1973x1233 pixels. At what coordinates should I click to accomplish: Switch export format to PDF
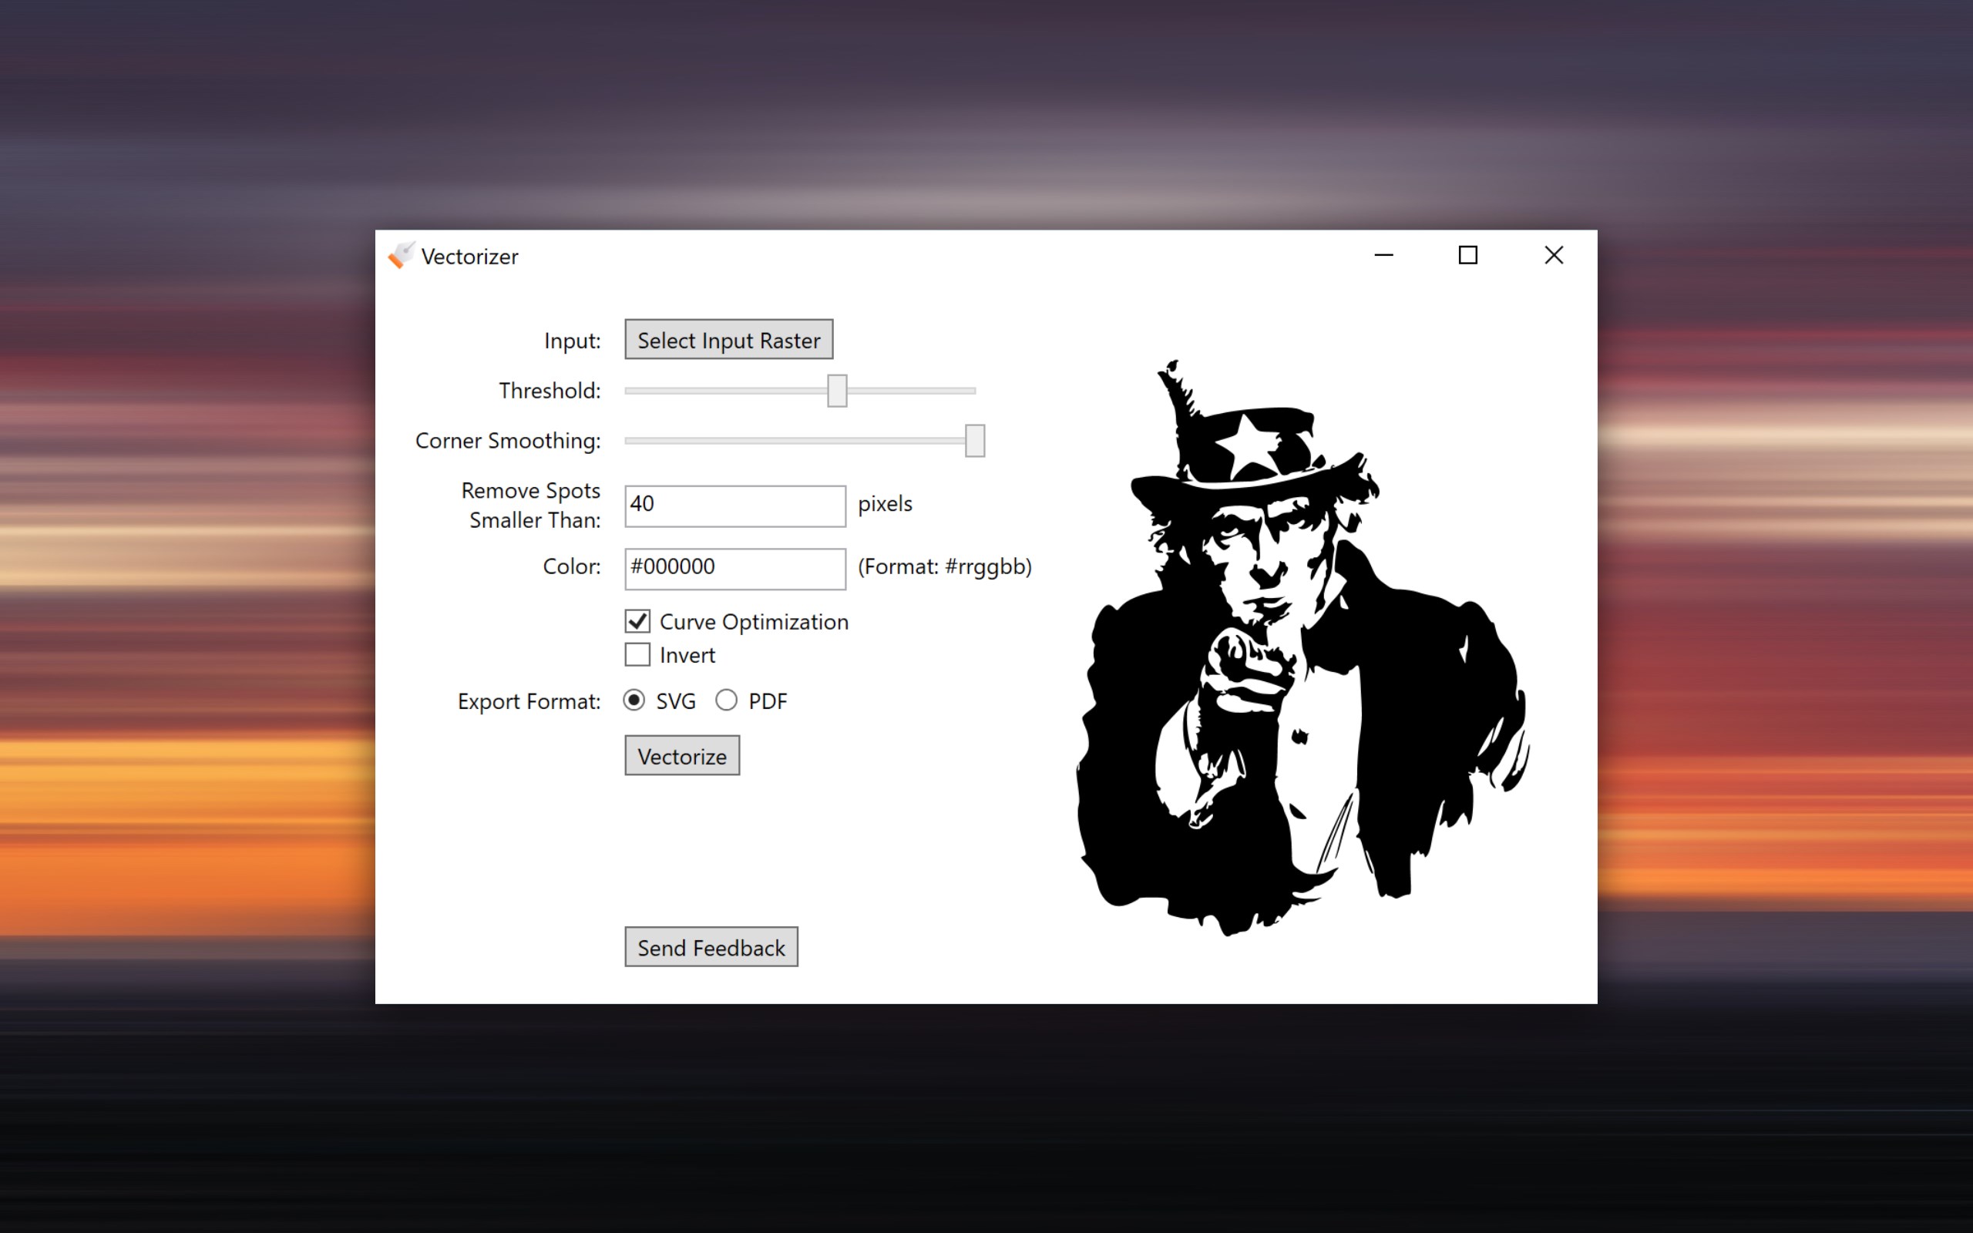coord(725,700)
